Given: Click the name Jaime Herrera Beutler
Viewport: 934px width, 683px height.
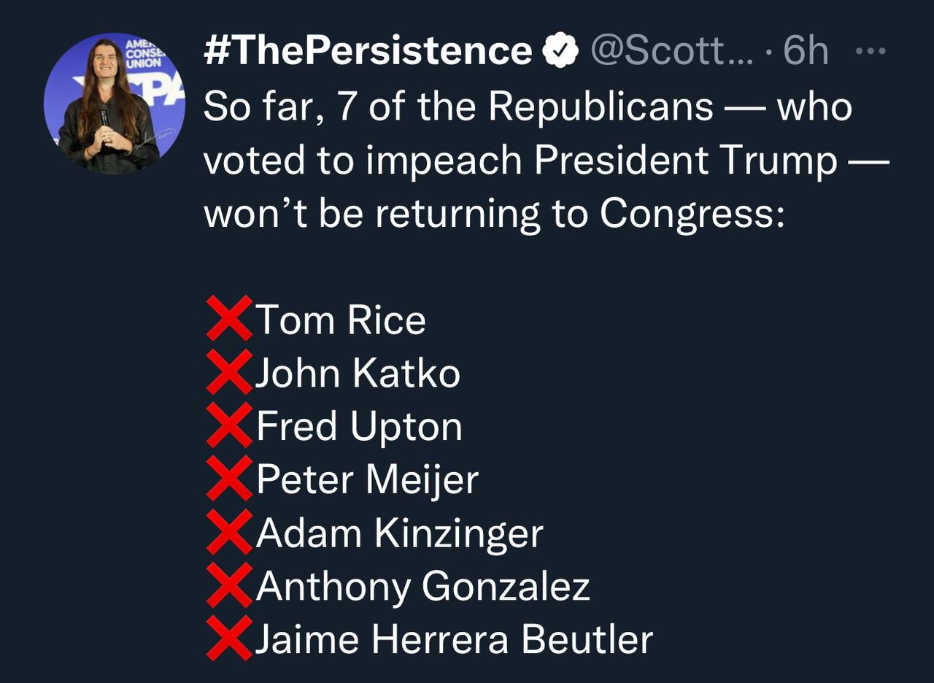Looking at the screenshot, I should coord(454,640).
